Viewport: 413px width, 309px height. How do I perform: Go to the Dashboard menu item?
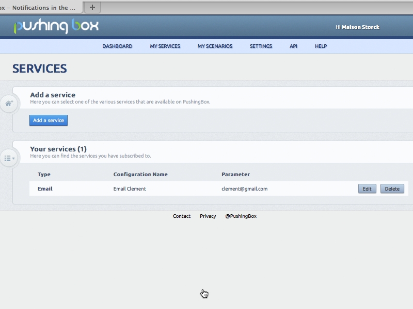pyautogui.click(x=117, y=46)
